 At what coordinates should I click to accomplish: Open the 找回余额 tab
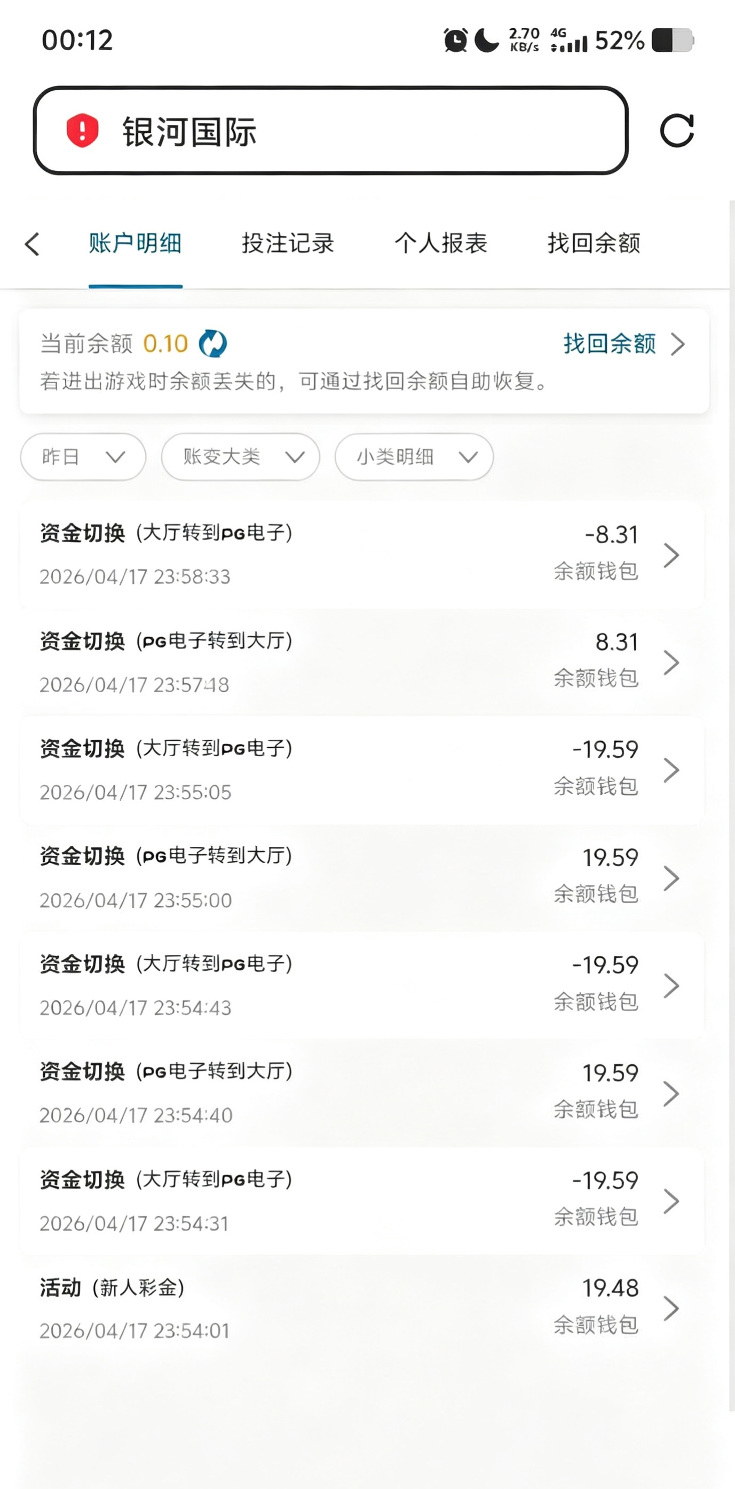(x=594, y=243)
